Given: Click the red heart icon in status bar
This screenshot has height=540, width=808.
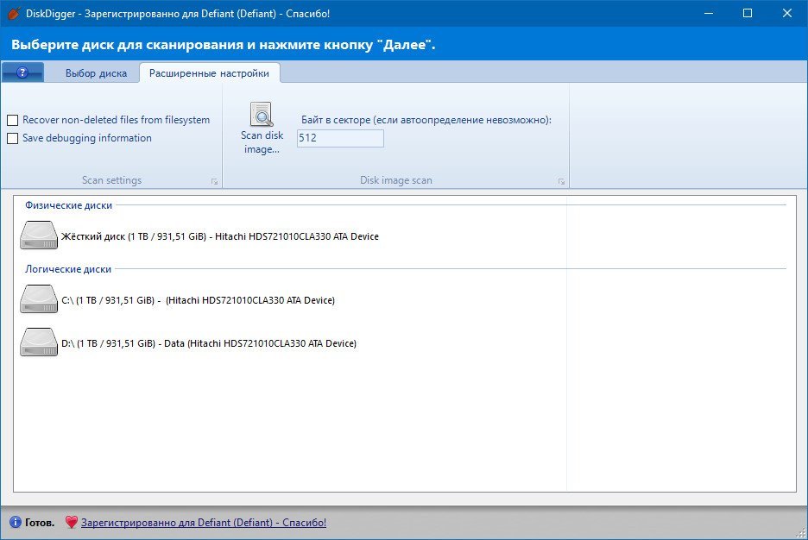Looking at the screenshot, I should coord(71,522).
